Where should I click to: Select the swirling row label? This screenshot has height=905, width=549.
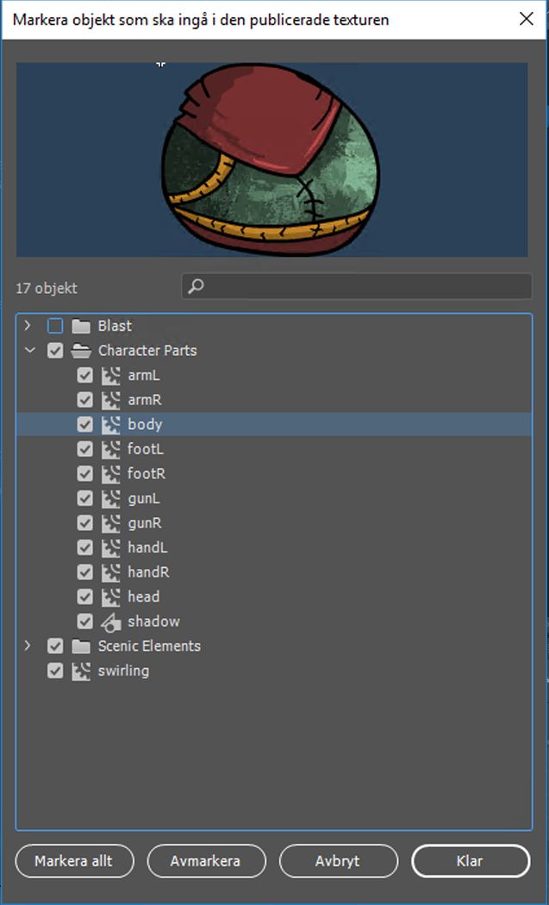(123, 671)
